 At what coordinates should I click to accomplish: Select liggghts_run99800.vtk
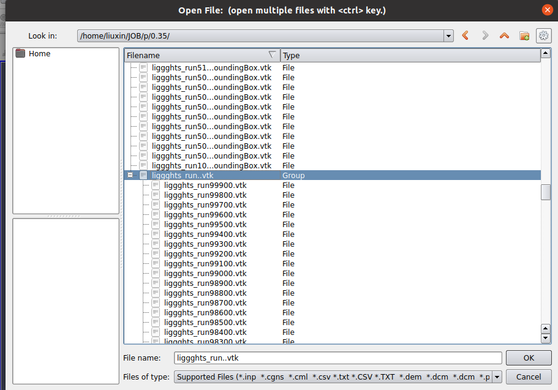pos(205,195)
